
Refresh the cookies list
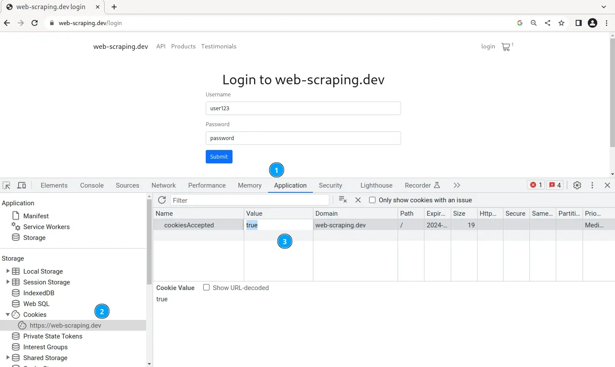(x=162, y=200)
